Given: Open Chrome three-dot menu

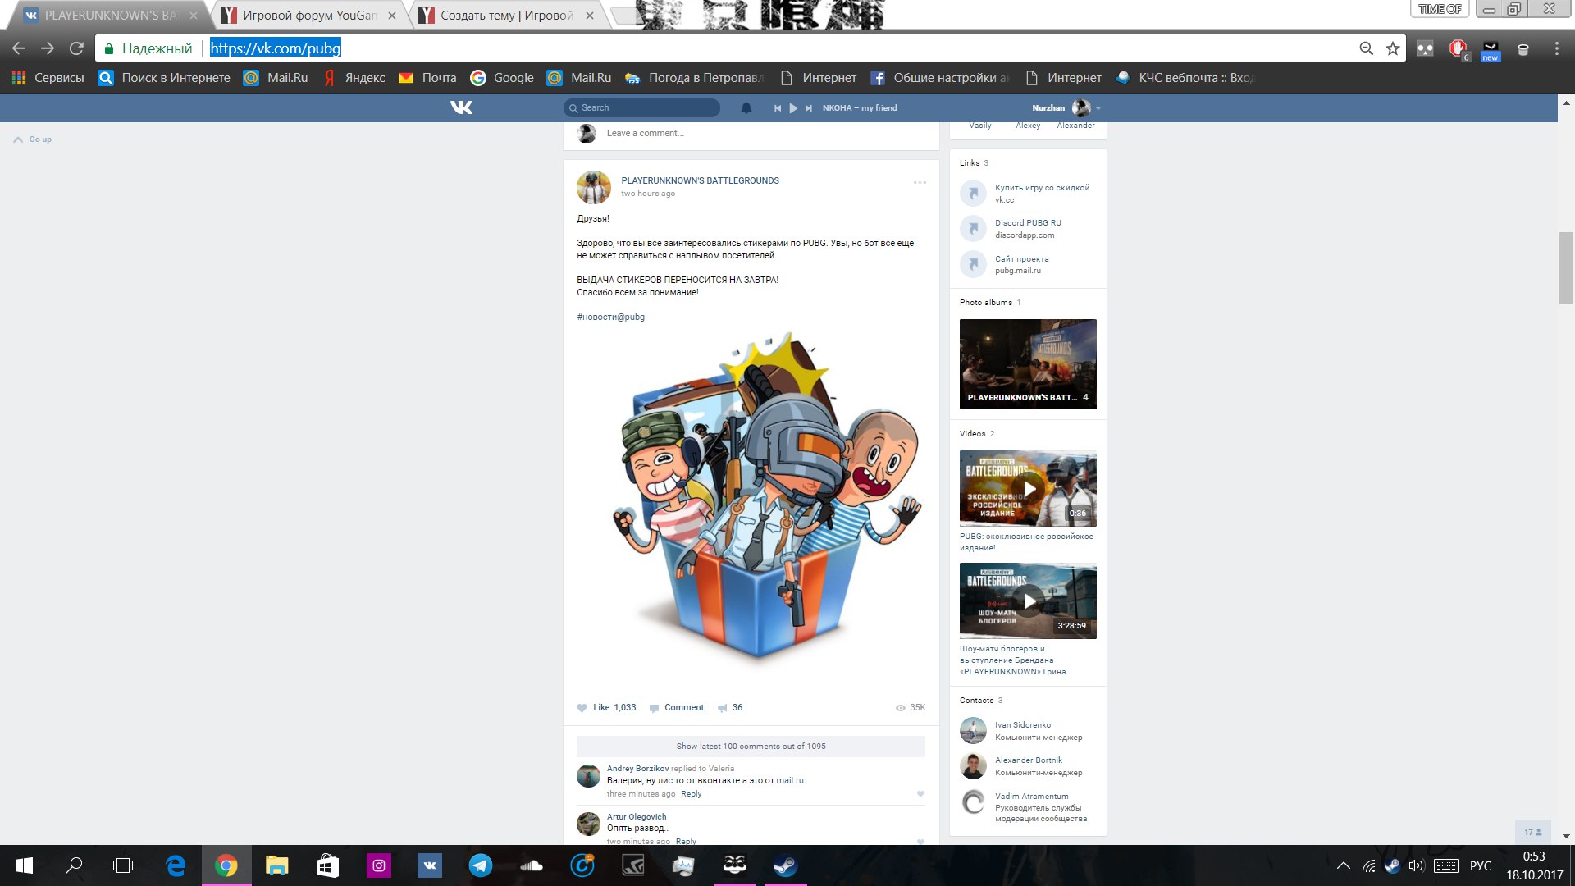Looking at the screenshot, I should tap(1556, 48).
